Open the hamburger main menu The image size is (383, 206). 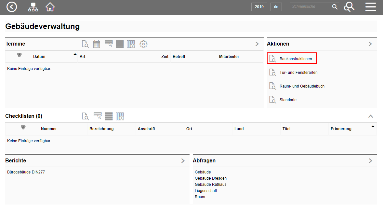coord(370,7)
